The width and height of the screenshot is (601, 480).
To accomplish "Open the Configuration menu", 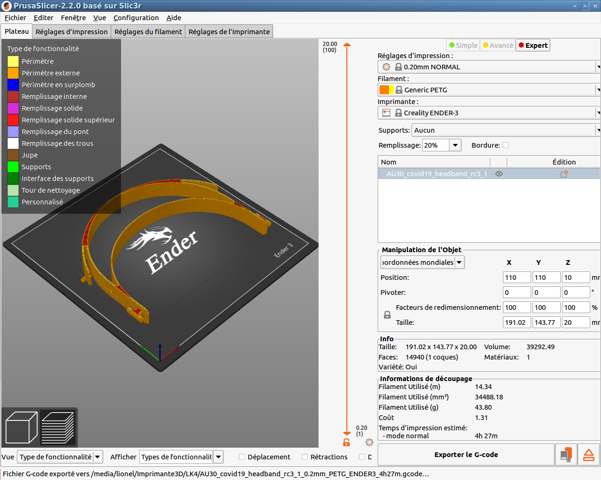I will click(136, 18).
